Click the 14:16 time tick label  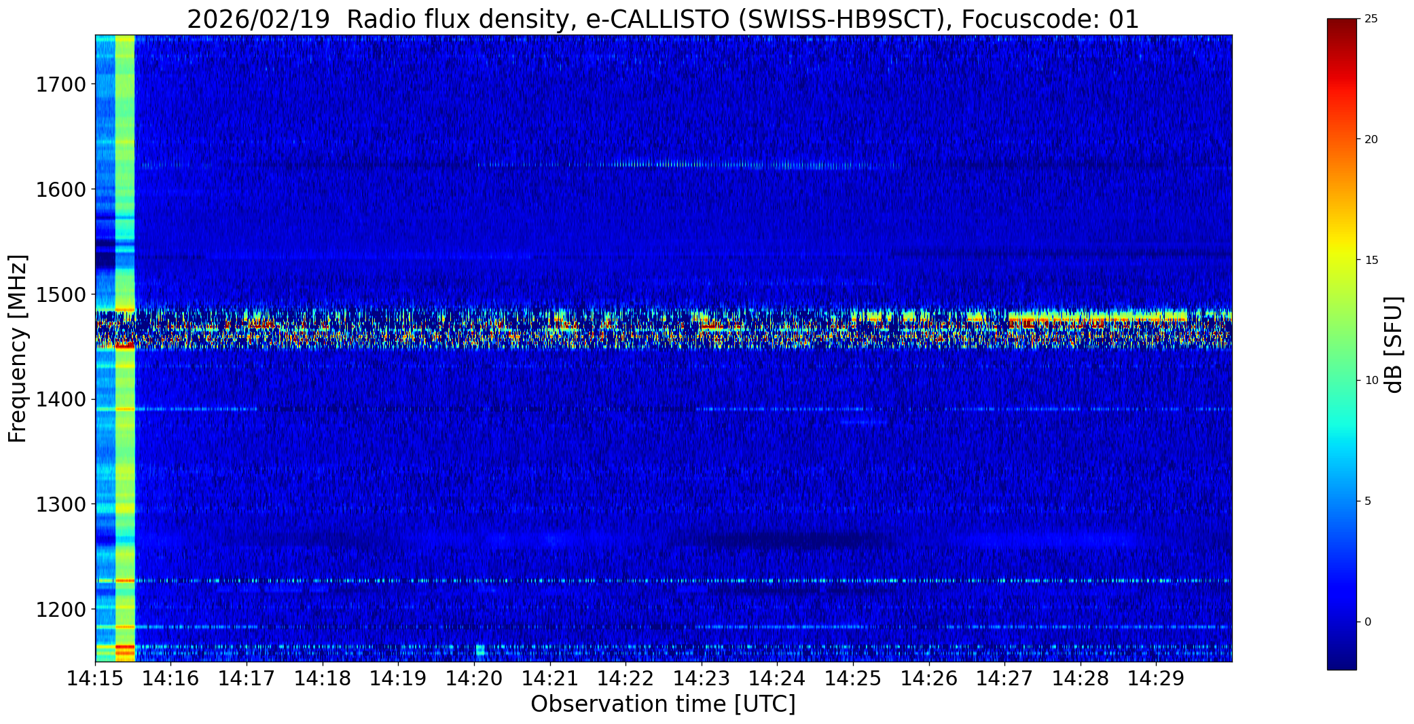click(x=171, y=678)
